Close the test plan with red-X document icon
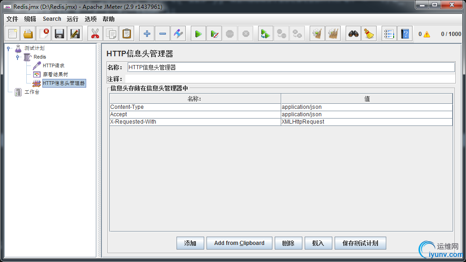 coord(44,34)
